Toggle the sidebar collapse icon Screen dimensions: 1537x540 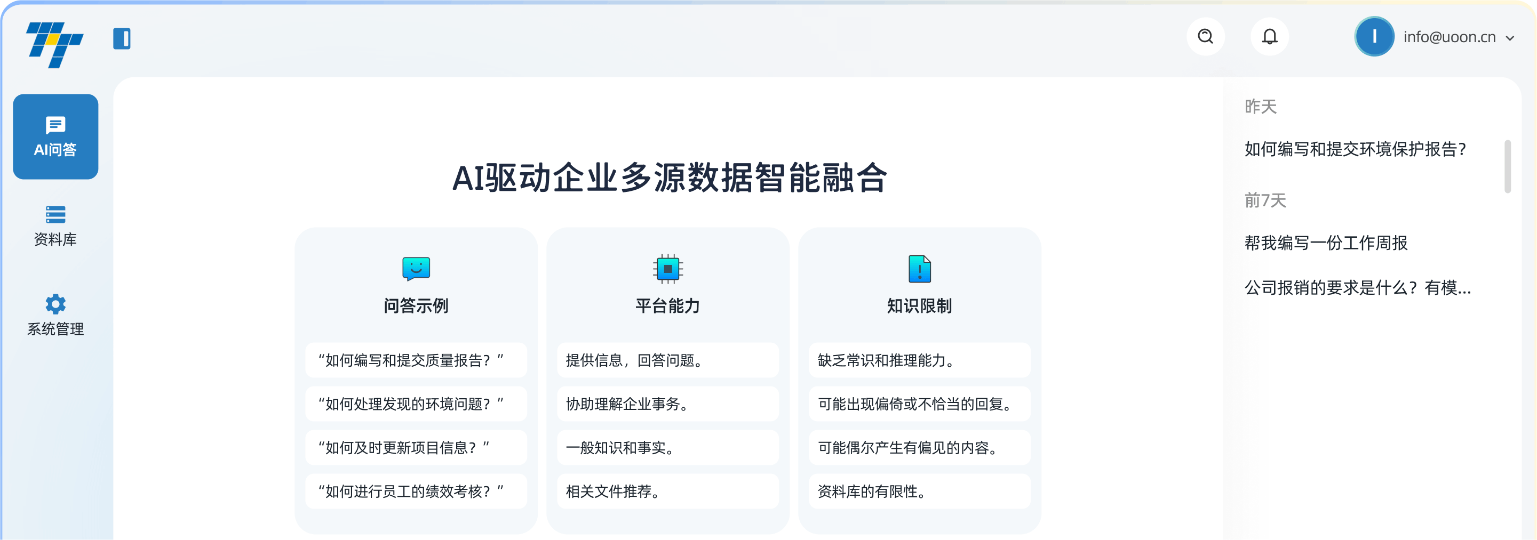pyautogui.click(x=122, y=39)
